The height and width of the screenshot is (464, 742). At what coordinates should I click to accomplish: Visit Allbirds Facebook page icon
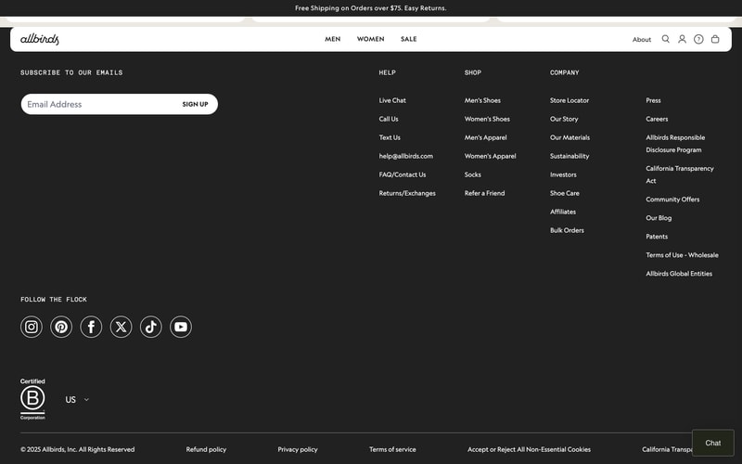click(91, 327)
